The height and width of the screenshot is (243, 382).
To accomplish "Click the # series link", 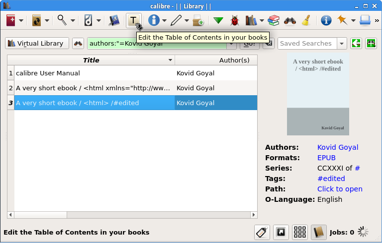I will click(358, 168).
